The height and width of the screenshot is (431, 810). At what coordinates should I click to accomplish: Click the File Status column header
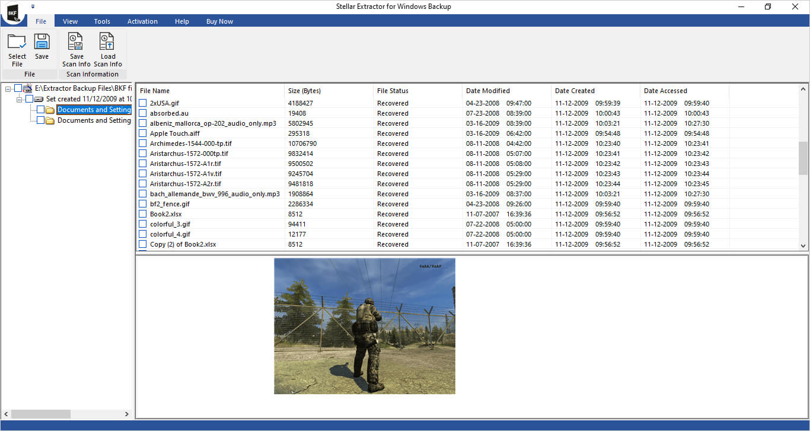(x=418, y=91)
